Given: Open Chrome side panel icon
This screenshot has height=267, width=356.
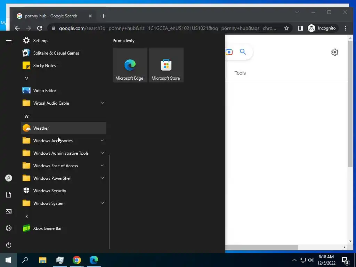Looking at the screenshot, I should [x=300, y=28].
